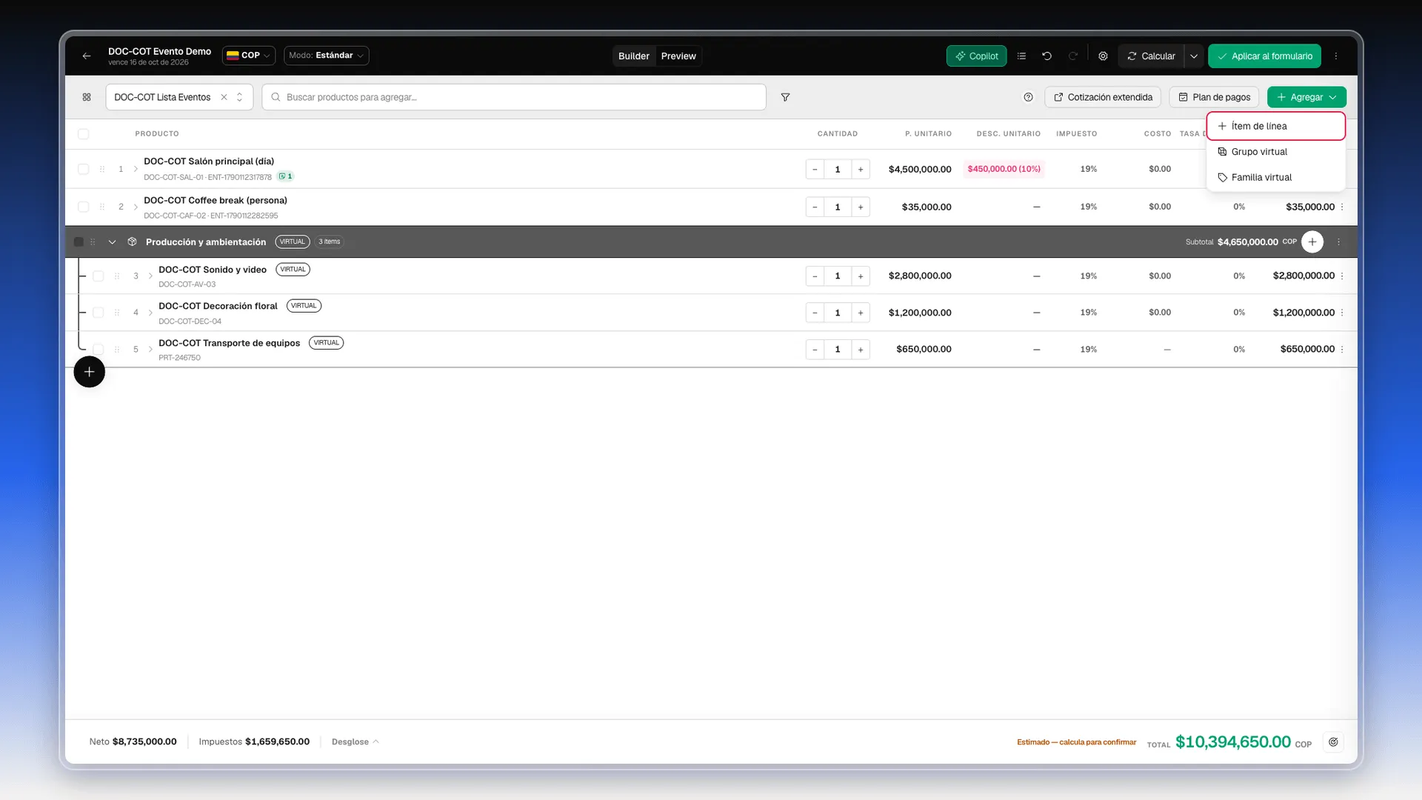Clear DOC-COT Lista Eventos with the X icon

point(224,97)
